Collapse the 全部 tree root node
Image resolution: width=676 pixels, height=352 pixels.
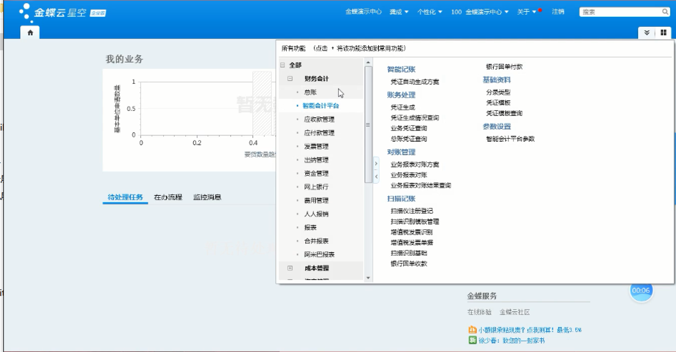pyautogui.click(x=282, y=65)
